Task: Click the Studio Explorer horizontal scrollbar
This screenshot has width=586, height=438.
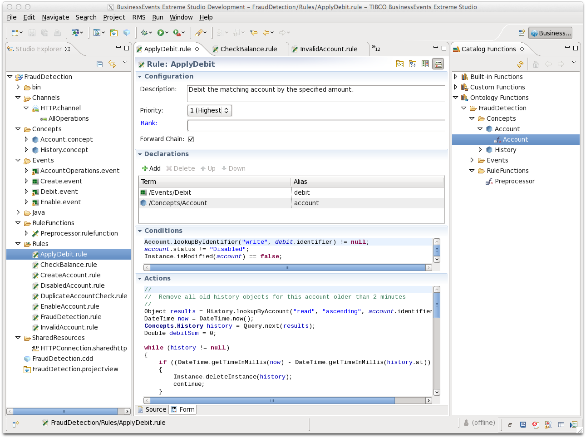Action: [68, 411]
